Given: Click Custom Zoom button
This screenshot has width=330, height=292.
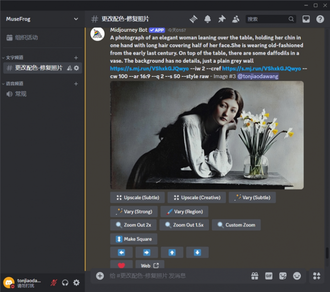Looking at the screenshot, I should coord(236,225).
